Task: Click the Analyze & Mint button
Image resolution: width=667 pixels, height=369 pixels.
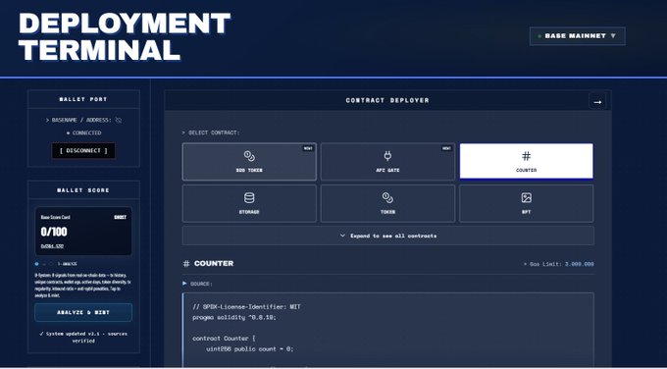Action: [83, 312]
